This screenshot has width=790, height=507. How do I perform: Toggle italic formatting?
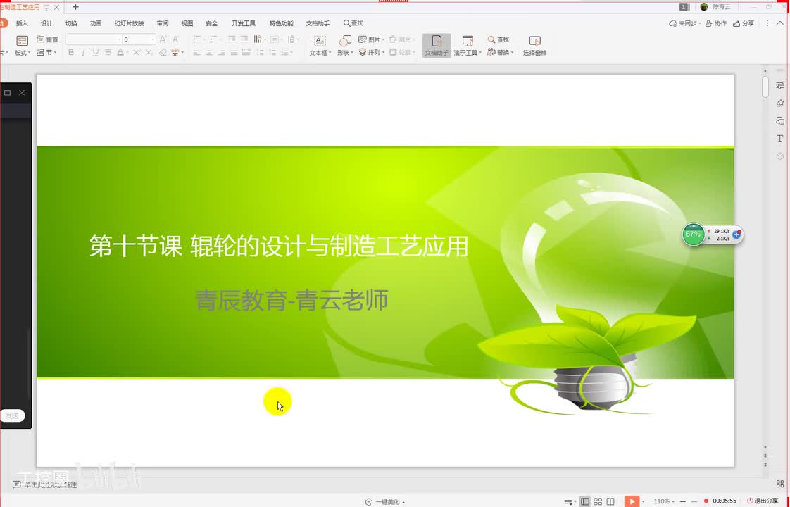pos(83,52)
